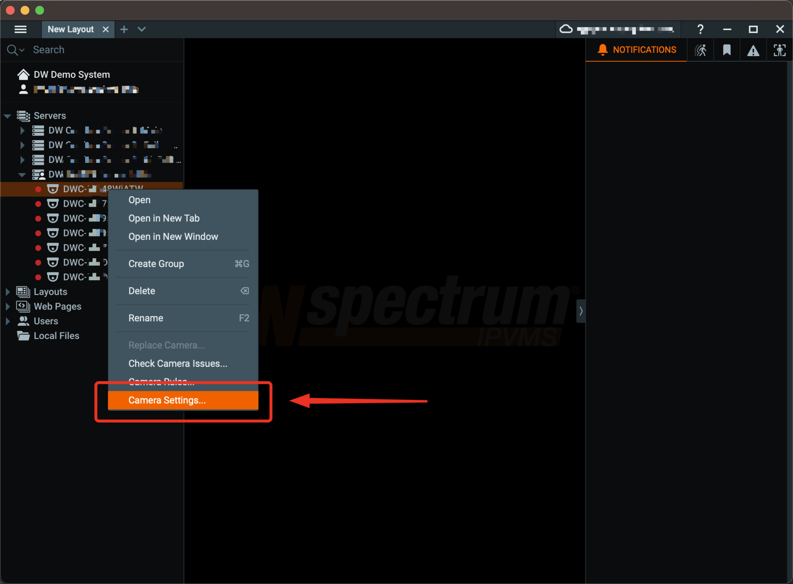The width and height of the screenshot is (793, 584).
Task: Expand the third DW server node
Action: pos(22,160)
